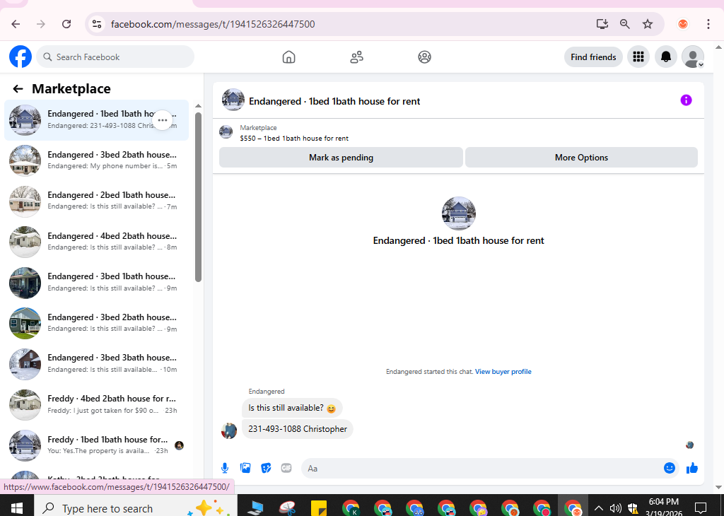
Task: Open the Endangered 2bed 1bath house conversation
Action: (x=96, y=201)
